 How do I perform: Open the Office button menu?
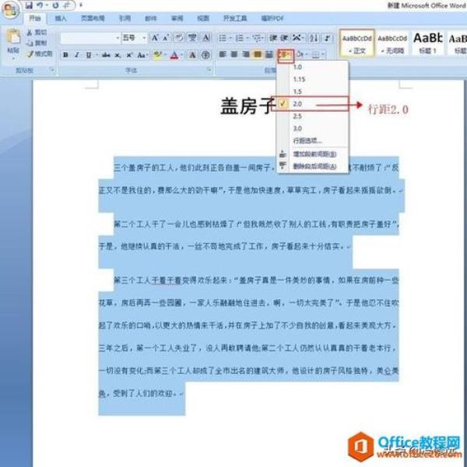click(x=11, y=10)
